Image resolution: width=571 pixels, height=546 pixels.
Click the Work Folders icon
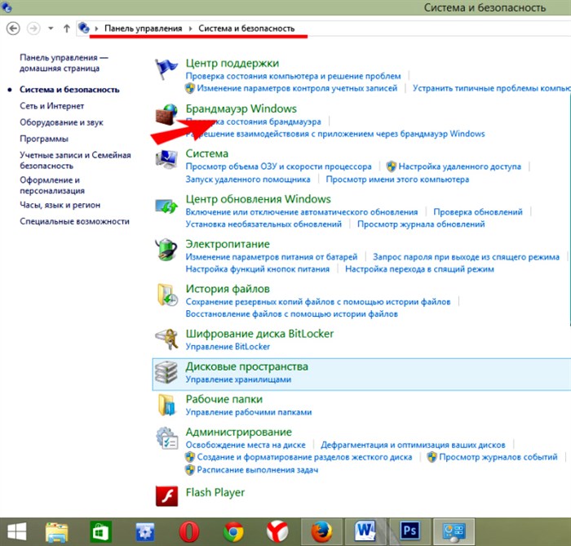166,405
